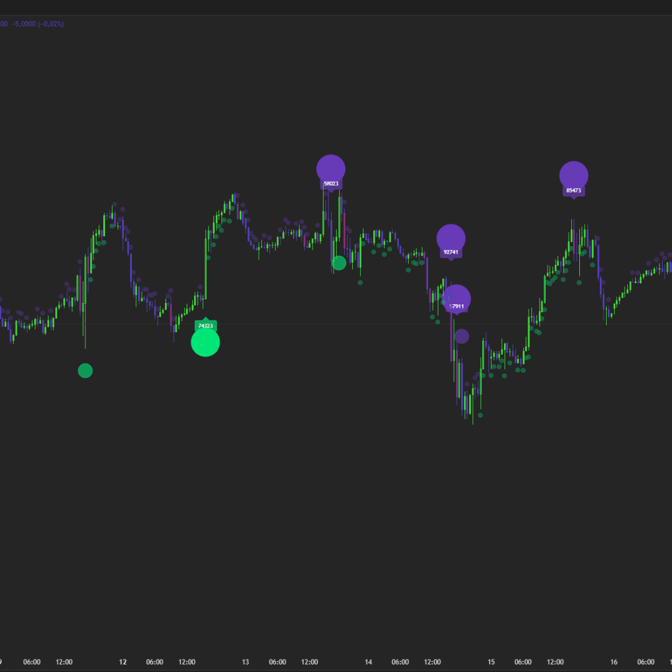The height and width of the screenshot is (672, 672).
Task: Click the green 74323 label tag
Action: tap(205, 325)
